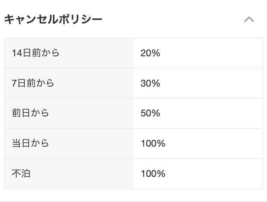The image size is (267, 202).
Task: Click the 泊 character in 不泊
Action: click(26, 173)
